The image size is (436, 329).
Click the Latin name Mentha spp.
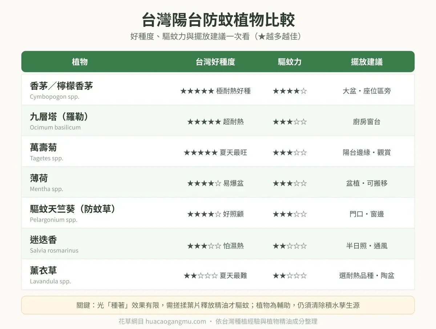click(47, 189)
